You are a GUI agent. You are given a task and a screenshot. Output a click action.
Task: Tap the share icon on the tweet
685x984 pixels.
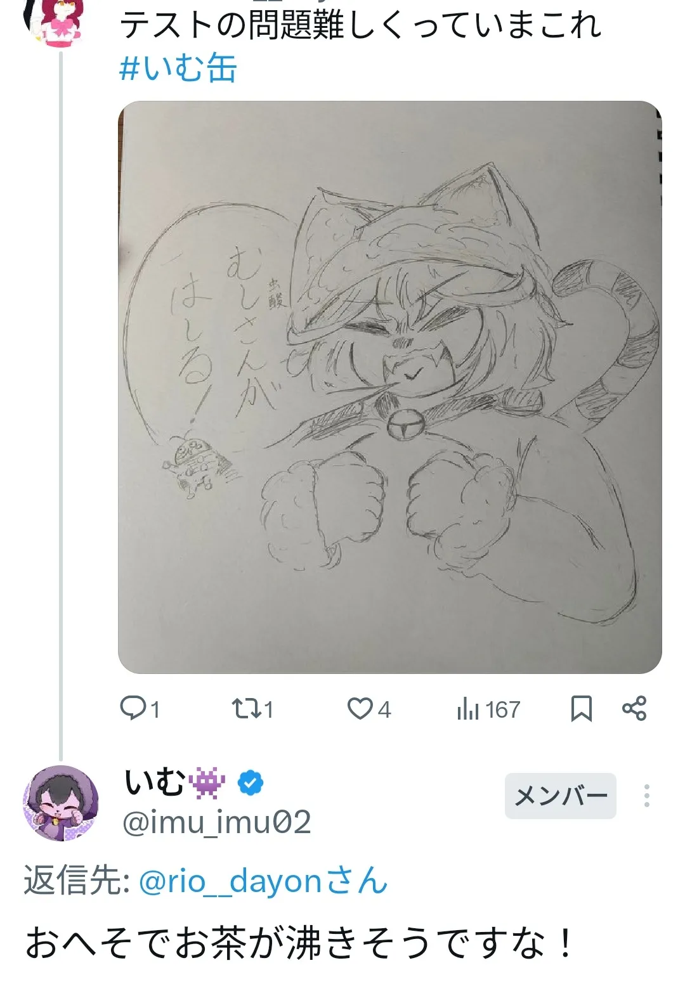coord(634,708)
